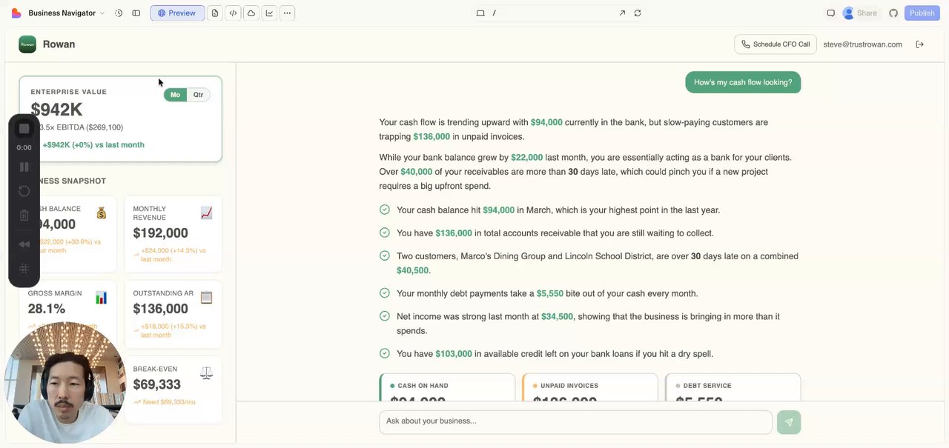Click the $5,550 debt payment figure
This screenshot has width=949, height=448.
[x=550, y=293]
